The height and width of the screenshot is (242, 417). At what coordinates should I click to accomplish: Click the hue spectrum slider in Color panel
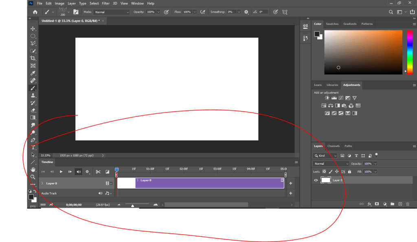(410, 52)
